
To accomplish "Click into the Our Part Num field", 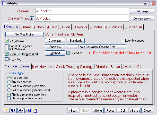I will tap(82, 18).
